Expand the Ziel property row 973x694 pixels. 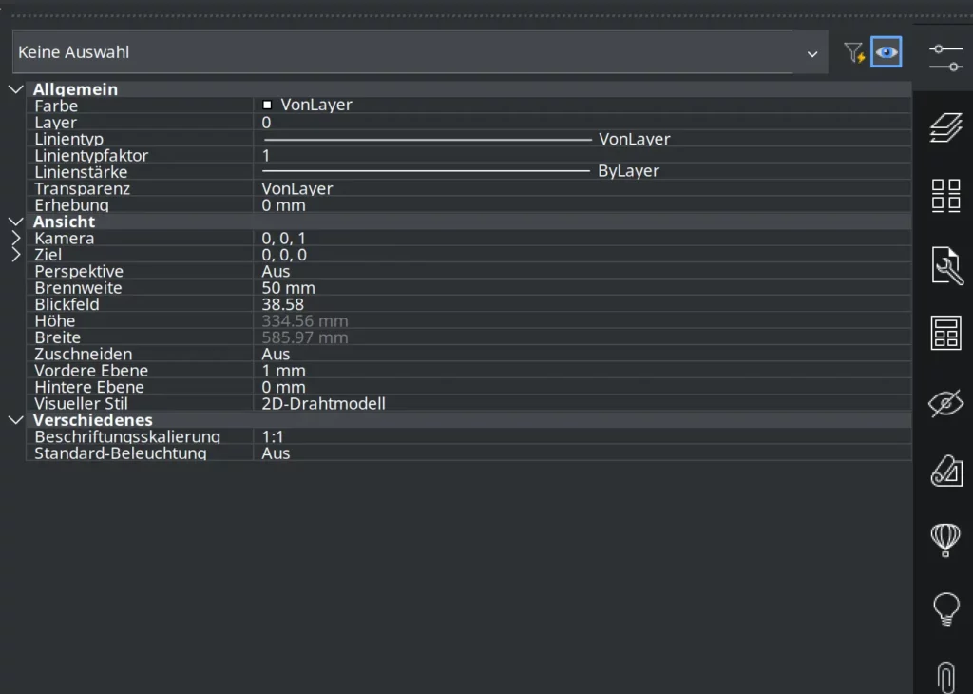click(x=16, y=255)
